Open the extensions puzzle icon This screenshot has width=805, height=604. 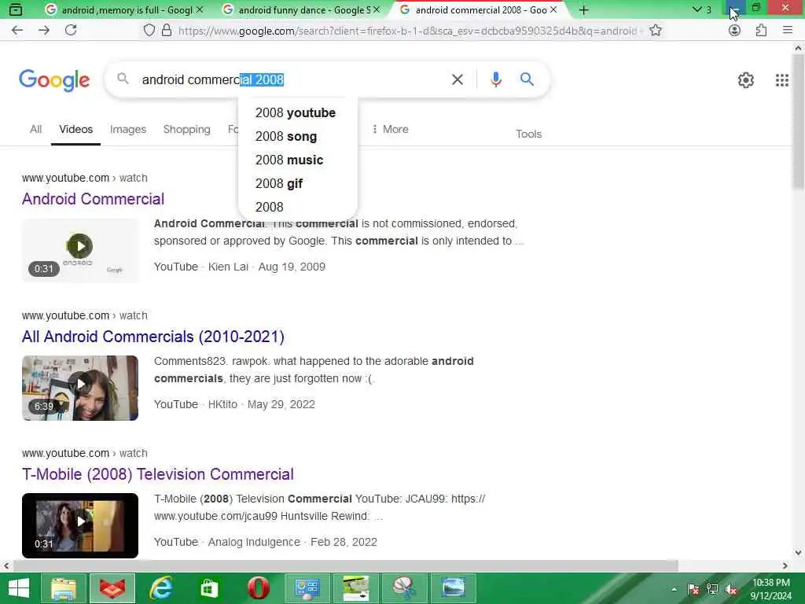pyautogui.click(x=761, y=31)
